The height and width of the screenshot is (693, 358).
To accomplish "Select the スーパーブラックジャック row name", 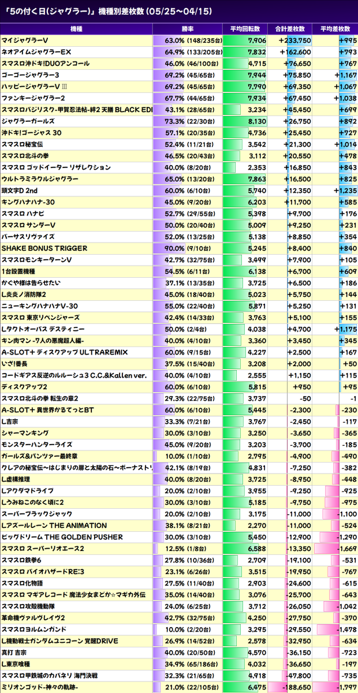I will (x=37, y=514).
